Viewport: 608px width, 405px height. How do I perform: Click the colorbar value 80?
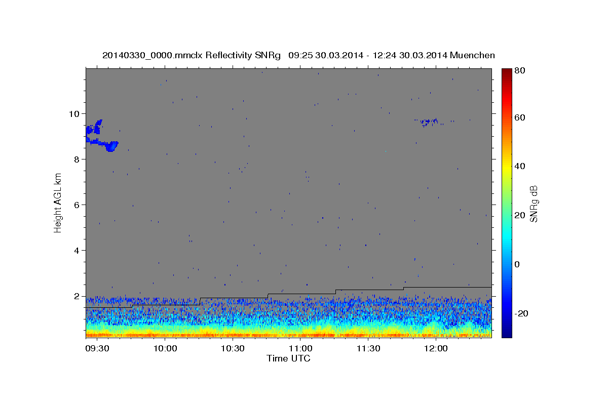tap(521, 71)
